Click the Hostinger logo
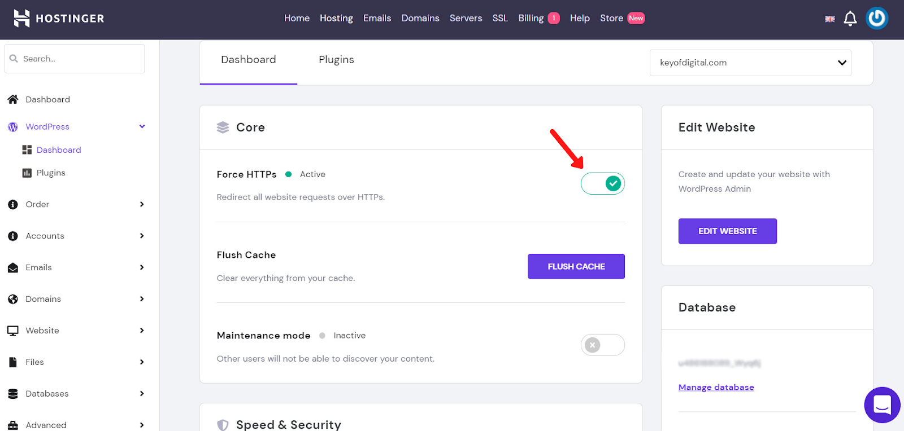Image resolution: width=904 pixels, height=431 pixels. click(59, 18)
